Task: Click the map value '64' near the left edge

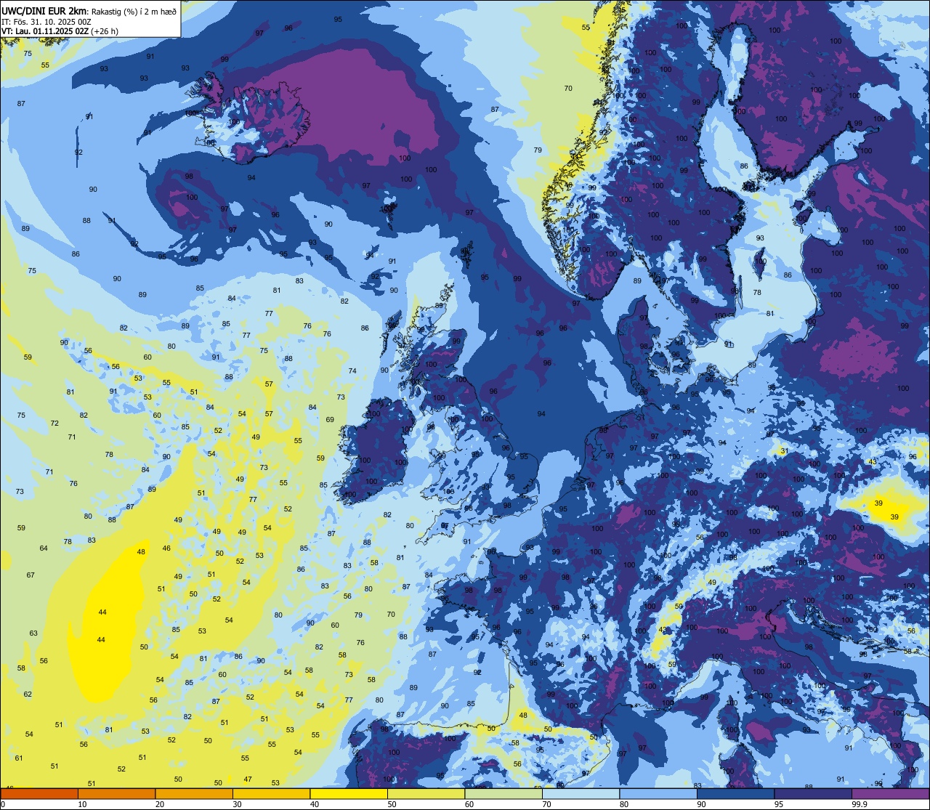Action: 44,548
